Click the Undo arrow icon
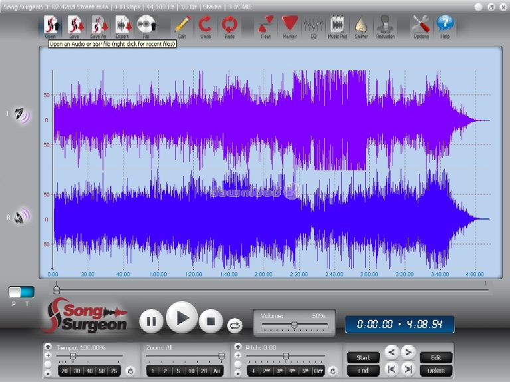510x382 pixels. [x=205, y=25]
